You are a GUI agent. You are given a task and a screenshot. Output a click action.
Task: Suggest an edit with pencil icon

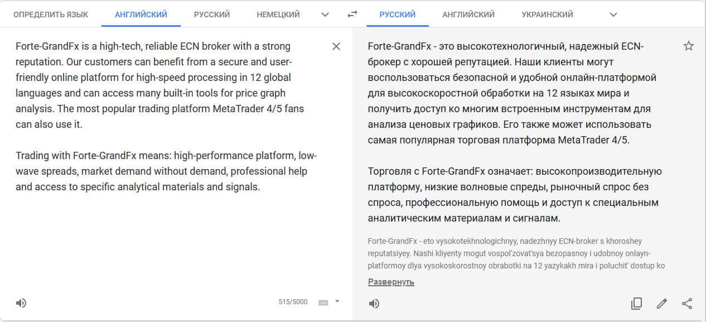662,304
